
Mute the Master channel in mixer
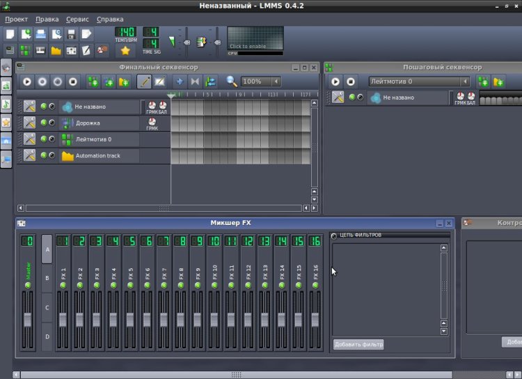click(x=28, y=286)
